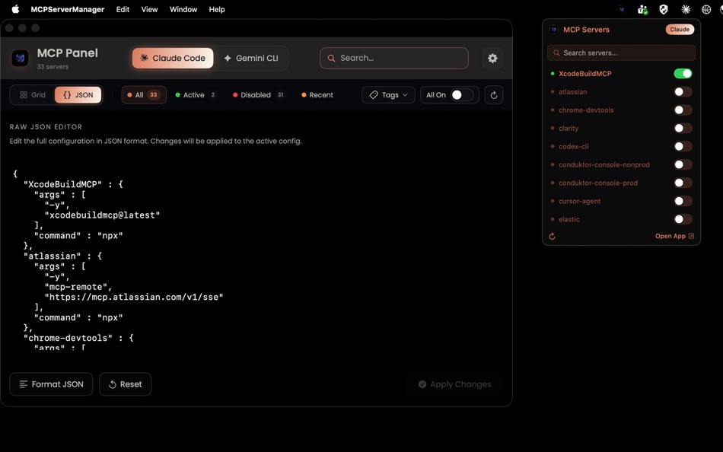Image resolution: width=723 pixels, height=452 pixels.
Task: Open the MCPServerManager app menu
Action: click(67, 9)
